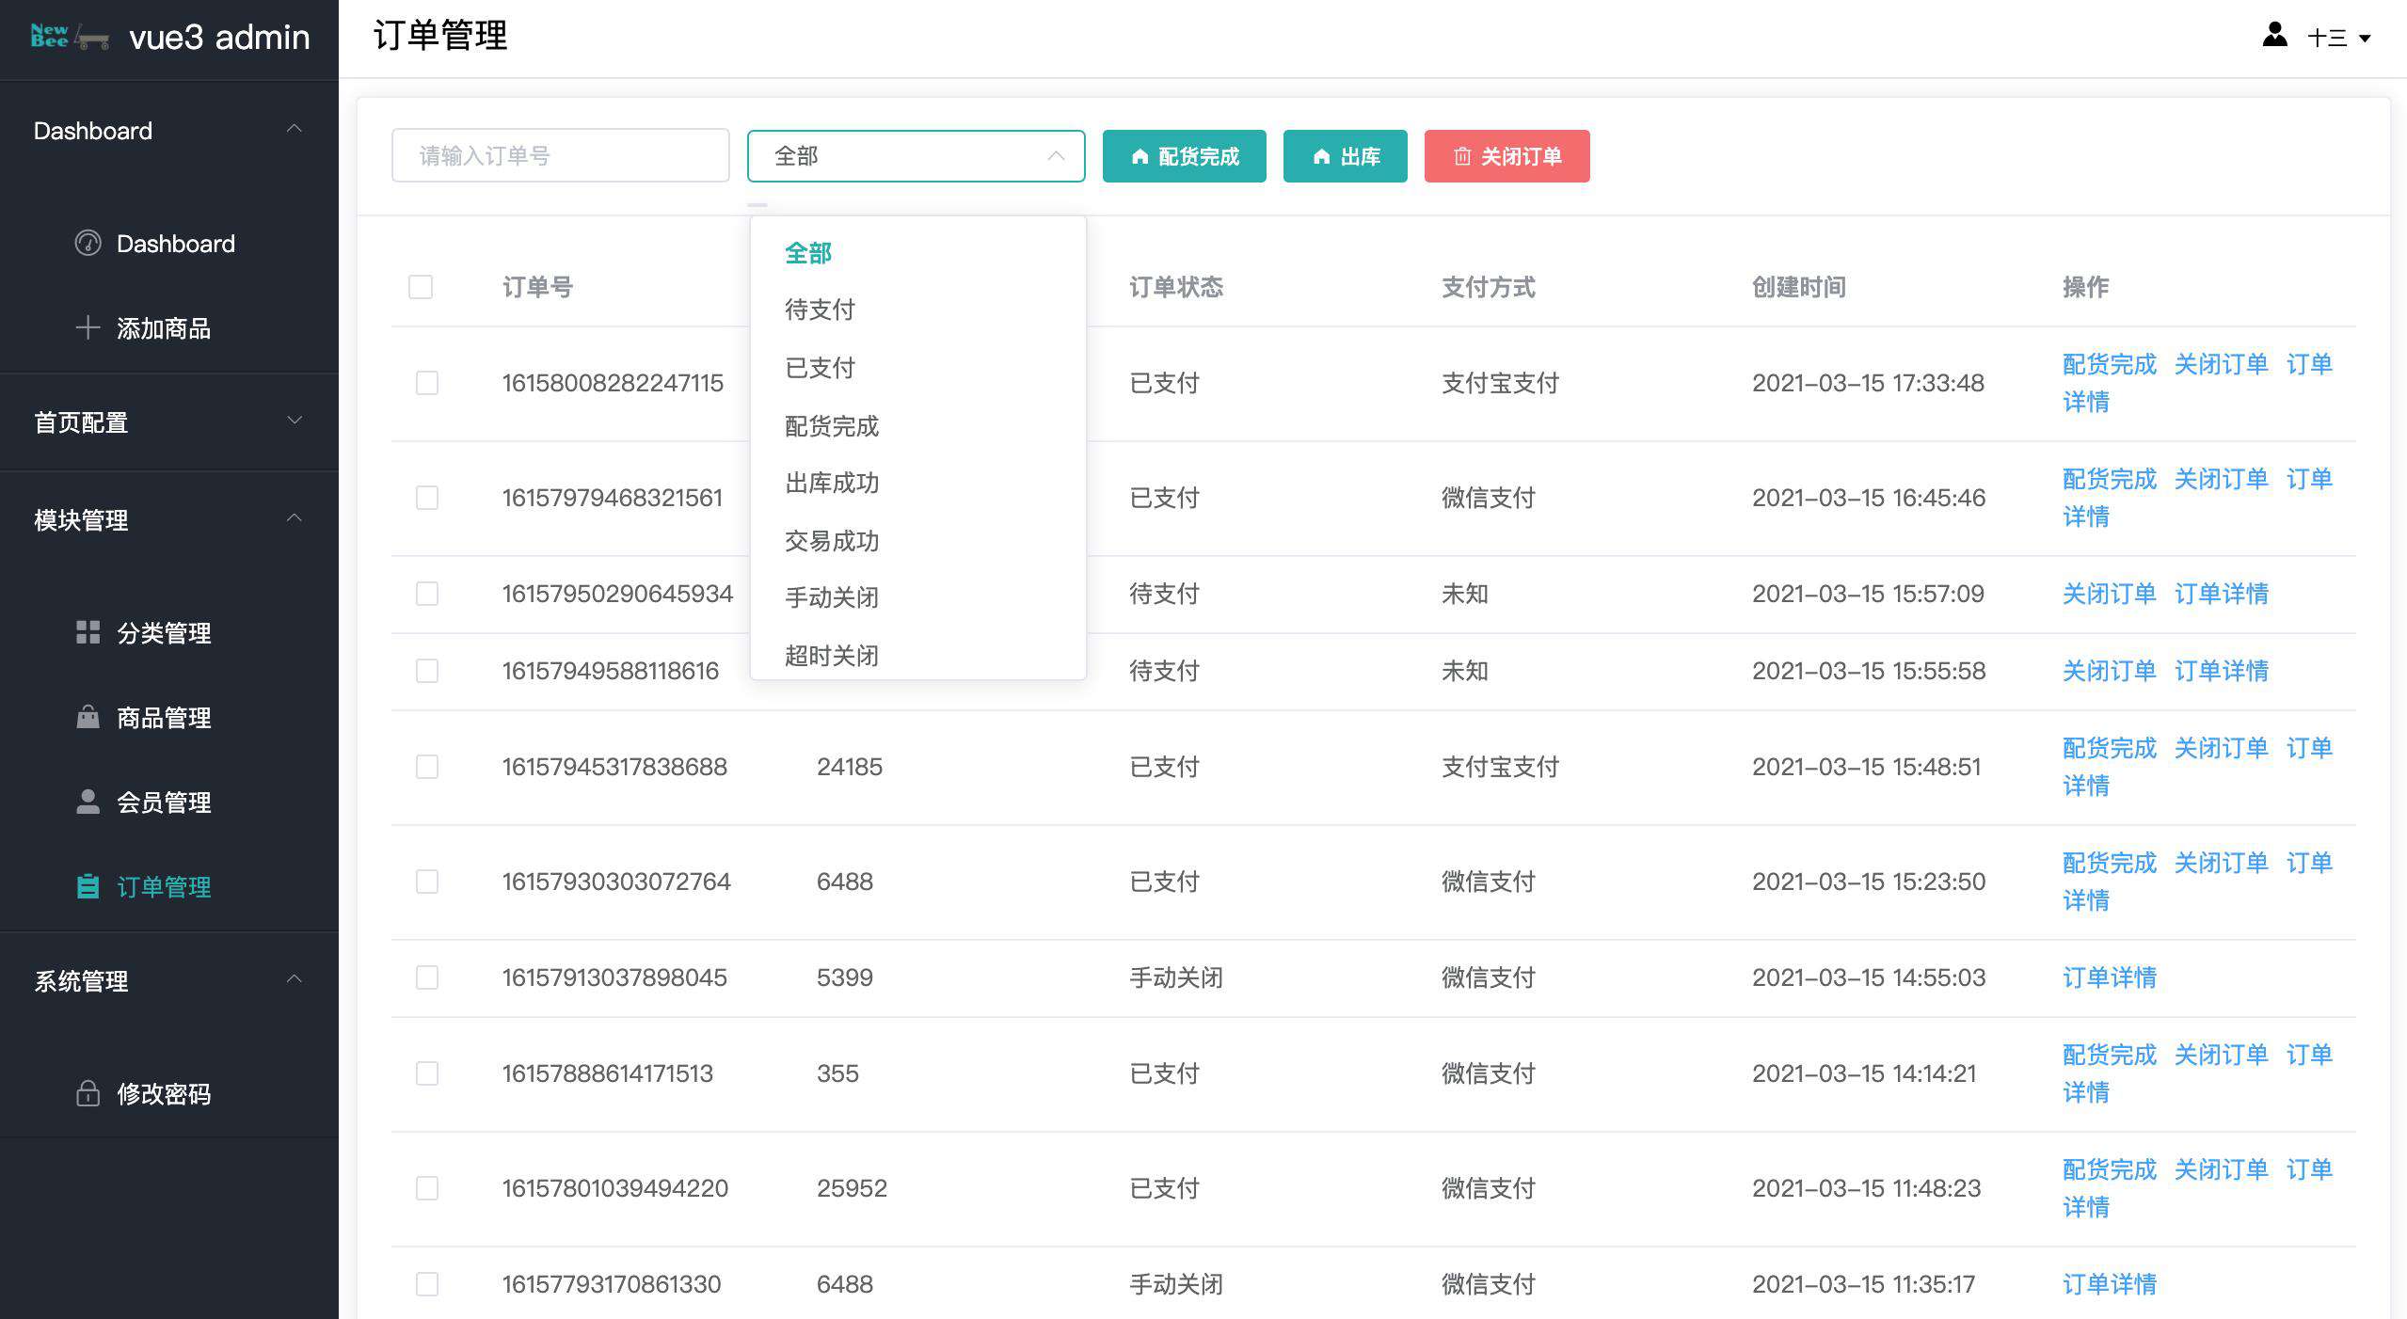Check the box for order 16157793170861330
Viewport: 2407px width, 1319px height.
click(x=427, y=1284)
